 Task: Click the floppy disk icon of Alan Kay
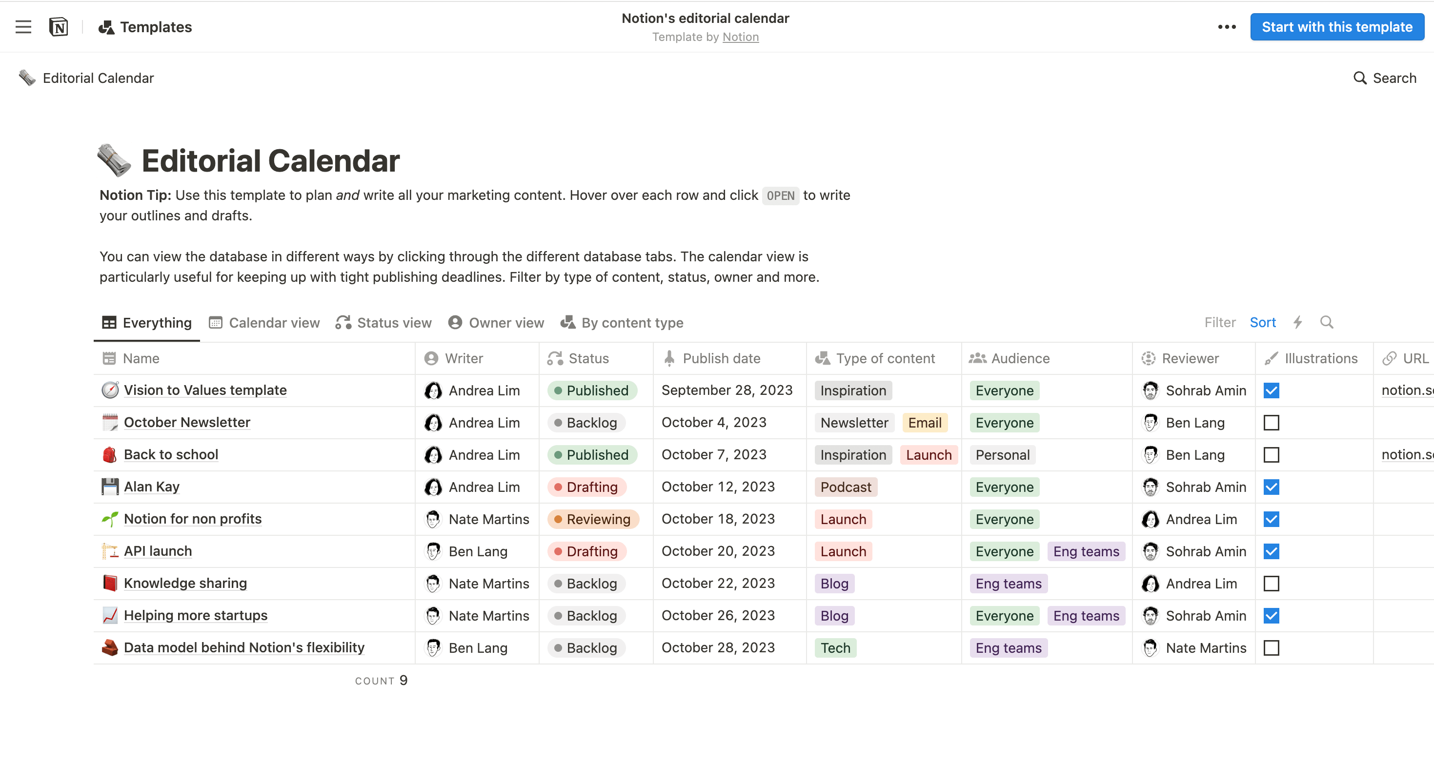click(110, 487)
